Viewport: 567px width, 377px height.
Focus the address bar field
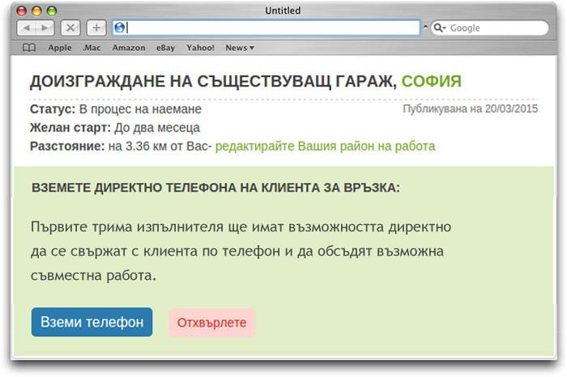[266, 28]
